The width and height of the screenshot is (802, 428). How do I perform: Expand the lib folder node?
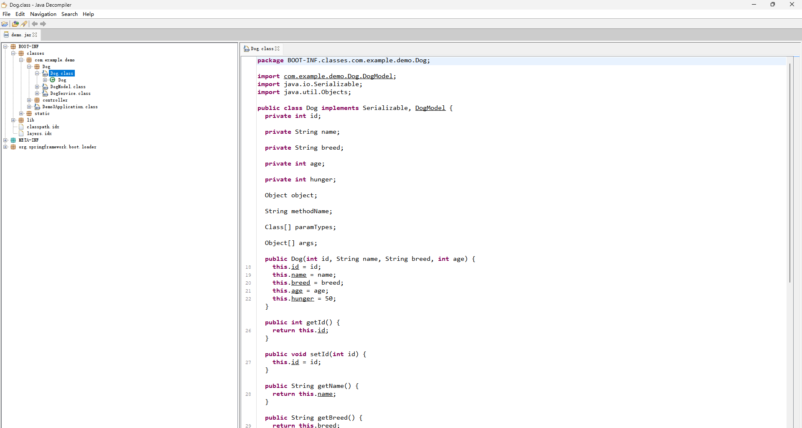click(x=13, y=120)
